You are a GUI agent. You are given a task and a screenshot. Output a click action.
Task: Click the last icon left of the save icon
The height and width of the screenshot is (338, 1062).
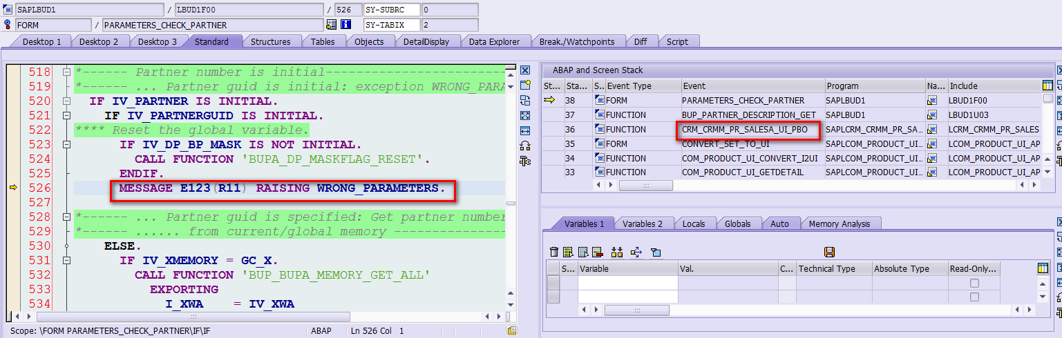coord(656,252)
